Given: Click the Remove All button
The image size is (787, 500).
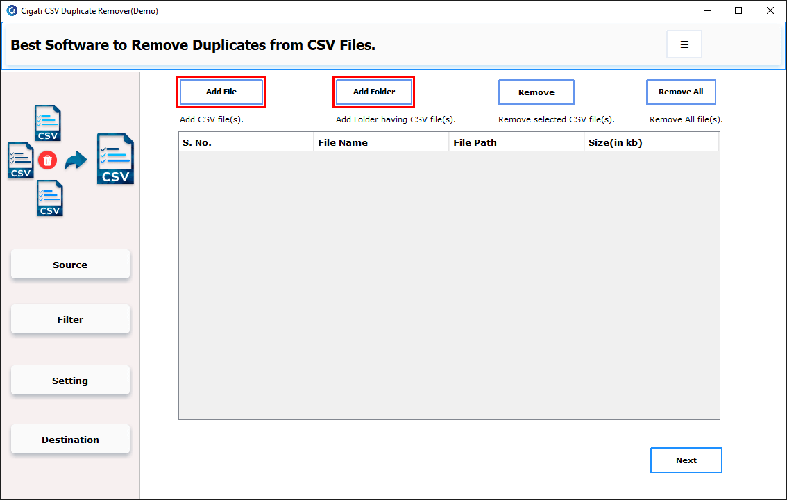Looking at the screenshot, I should 681,92.
